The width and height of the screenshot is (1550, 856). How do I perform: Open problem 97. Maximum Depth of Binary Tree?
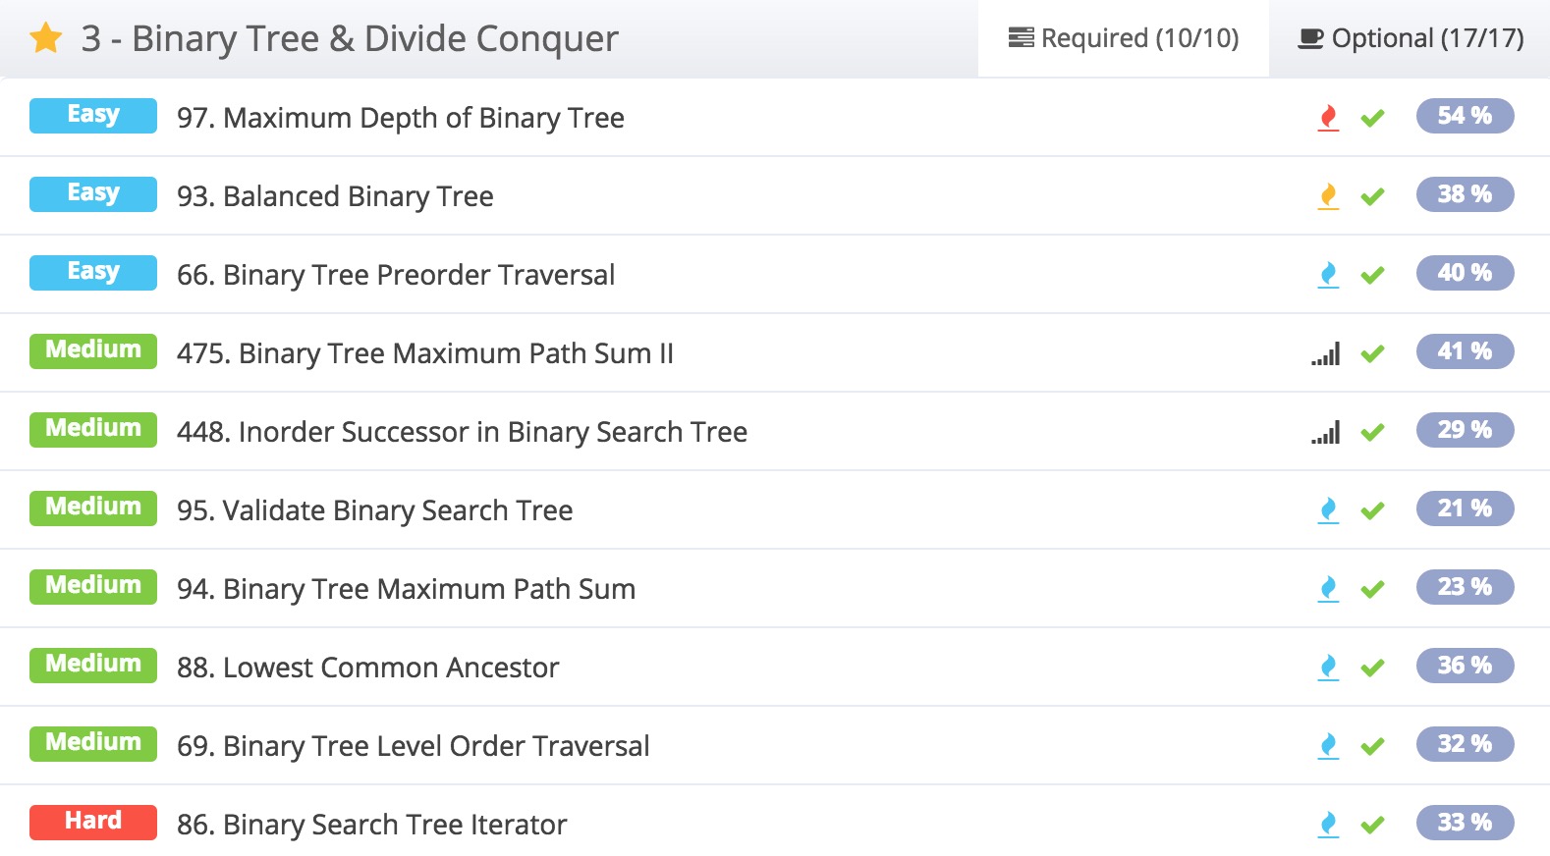tap(400, 118)
